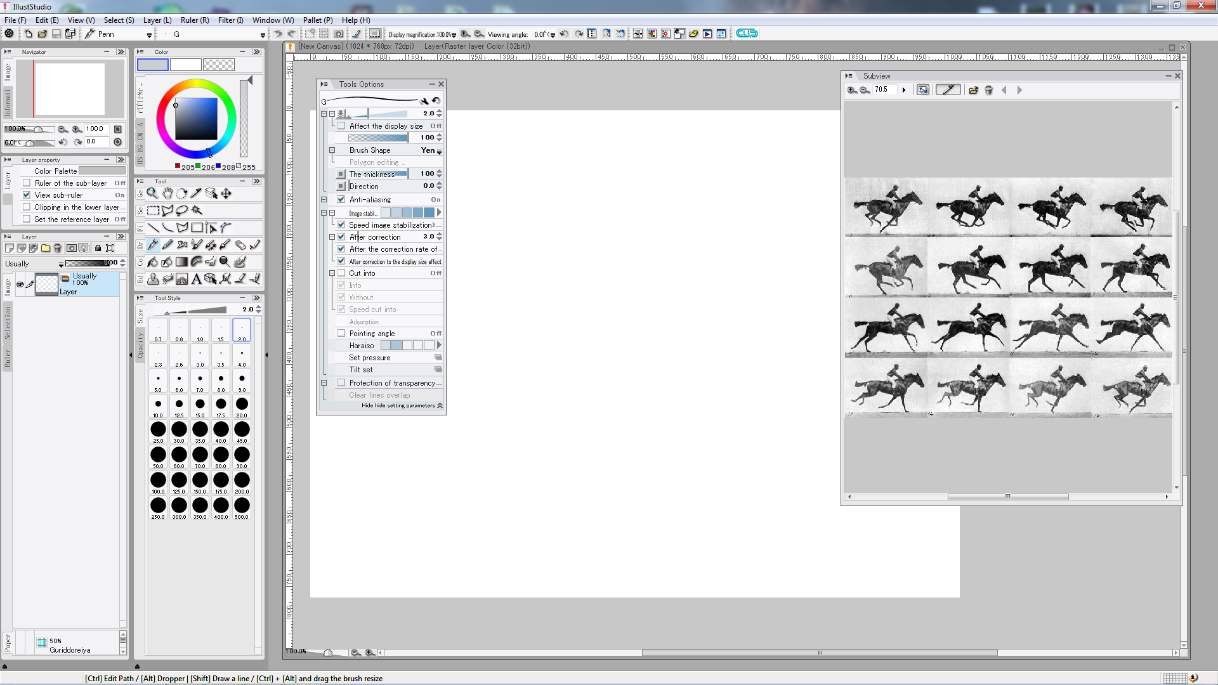Choose the rectangular marquee selection tool
This screenshot has height=685, width=1218.
tap(153, 211)
